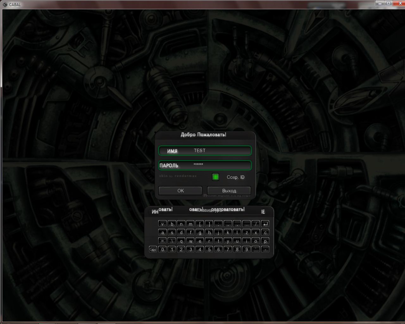405x324 pixels.
Task: Click the equals sign key
Action: click(162, 241)
